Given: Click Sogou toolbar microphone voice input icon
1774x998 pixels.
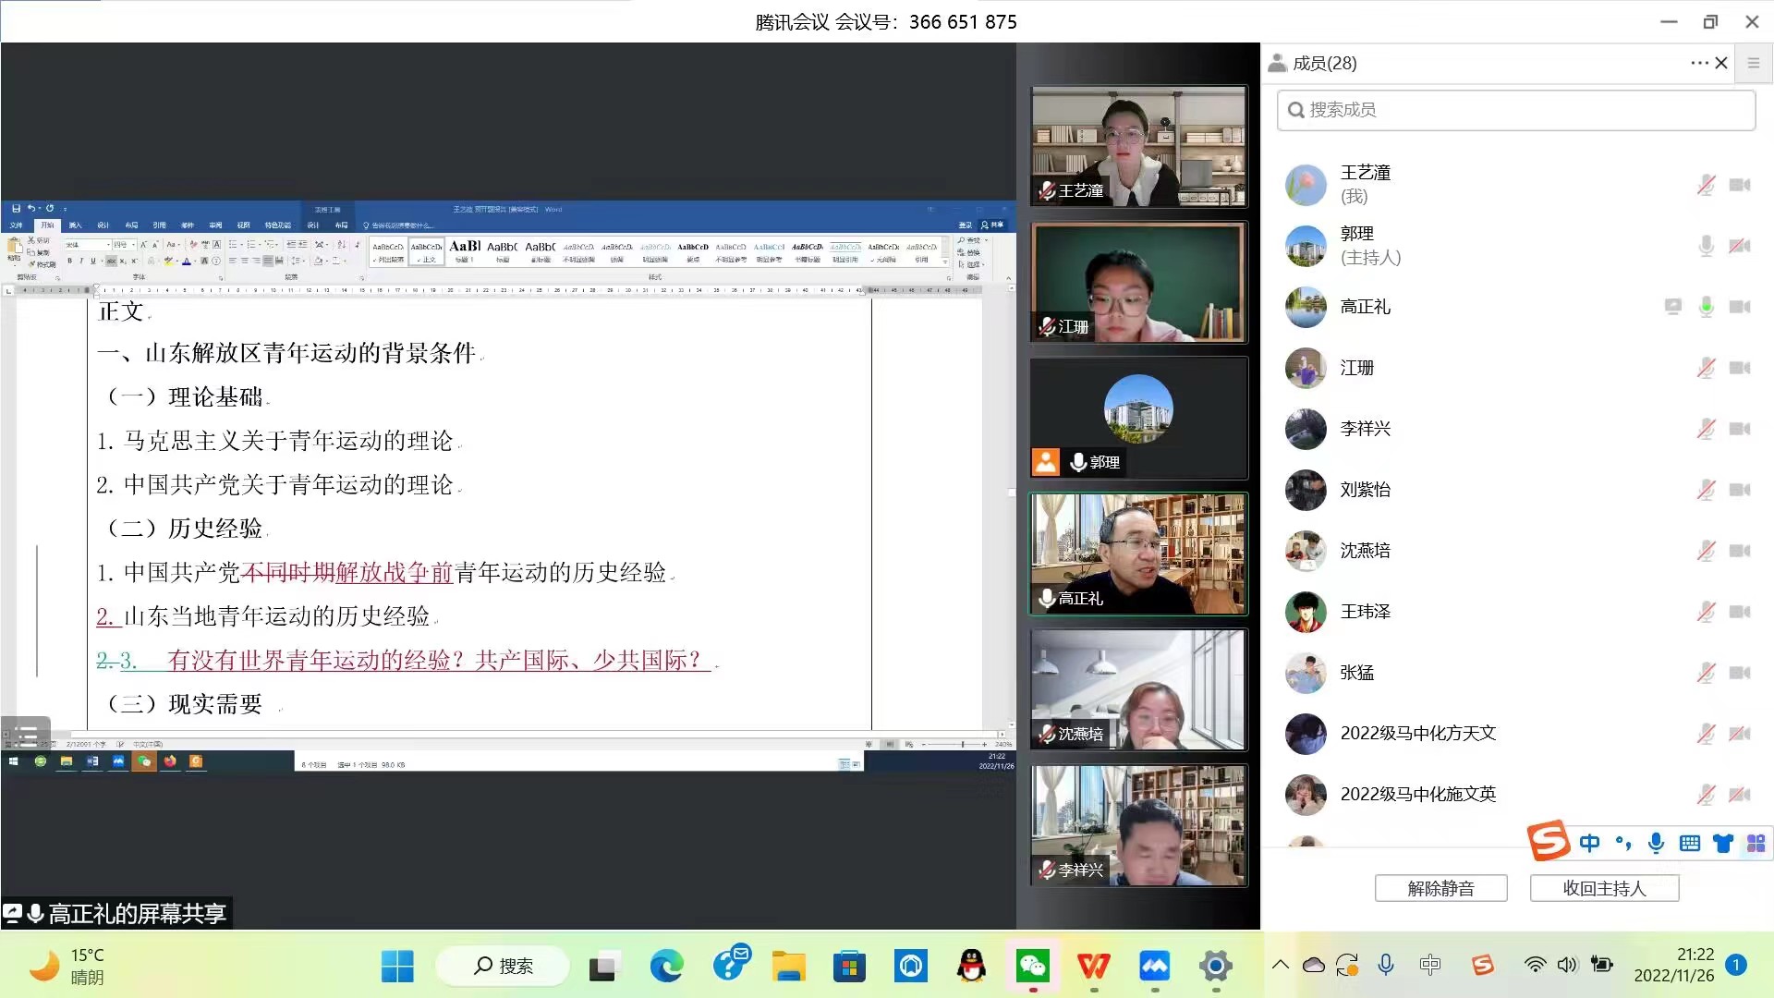Looking at the screenshot, I should tap(1657, 843).
